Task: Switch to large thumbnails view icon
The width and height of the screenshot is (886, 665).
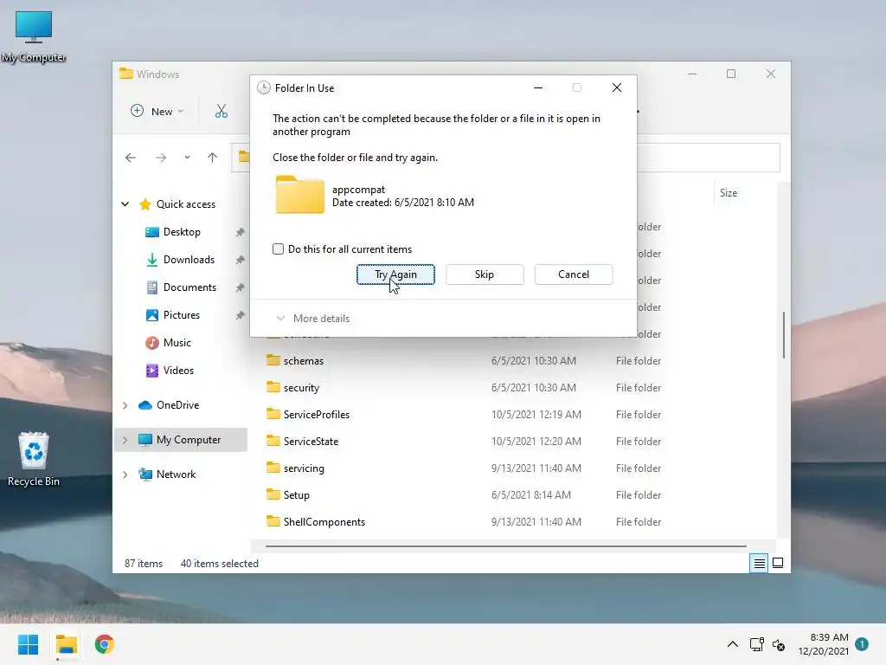Action: pos(778,563)
